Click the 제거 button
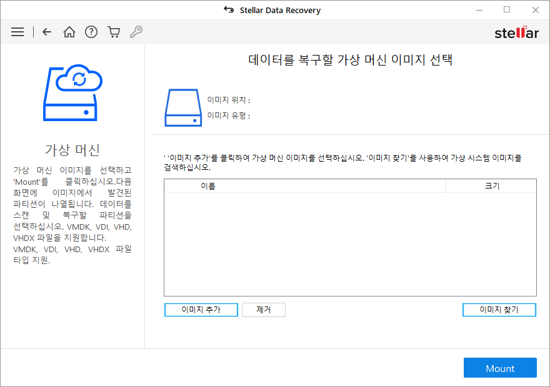This screenshot has width=550, height=387. 263,310
